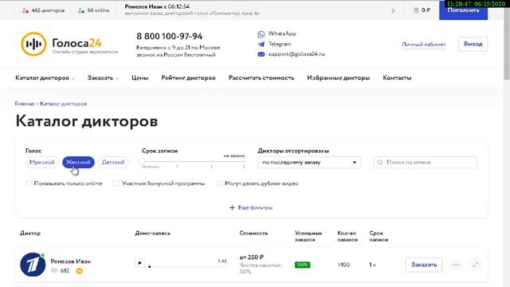This screenshot has width=510, height=287.
Task: Click the Выход button
Action: click(473, 44)
